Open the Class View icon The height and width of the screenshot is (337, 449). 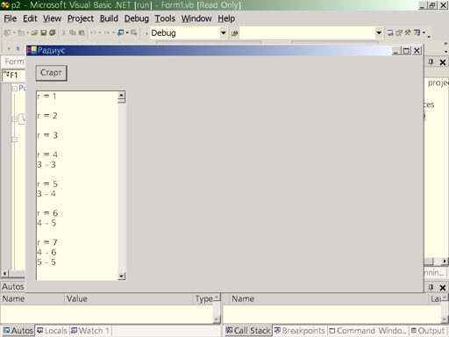tap(417, 32)
